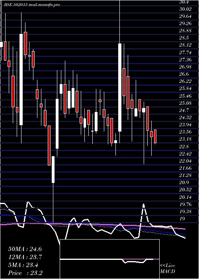Click the 25.08 price axis label
Image resolution: width=199 pixels, height=279 pixels.
click(185, 103)
